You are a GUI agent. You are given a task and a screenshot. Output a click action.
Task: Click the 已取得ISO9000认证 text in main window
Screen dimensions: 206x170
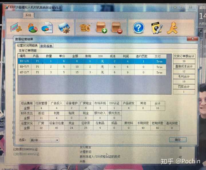[x=25, y=149]
